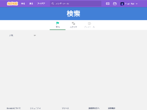The height and width of the screenshot is (110, 147).
Task: Open the 人気 sort dropdown
Action: (22, 35)
